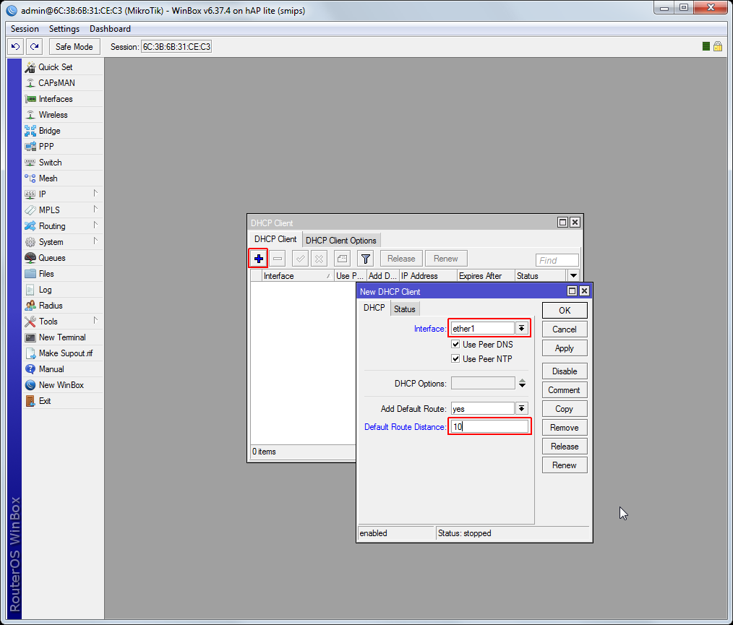Open the Interface dropdown showing ether1
Screen dimensions: 733x625
pos(520,329)
